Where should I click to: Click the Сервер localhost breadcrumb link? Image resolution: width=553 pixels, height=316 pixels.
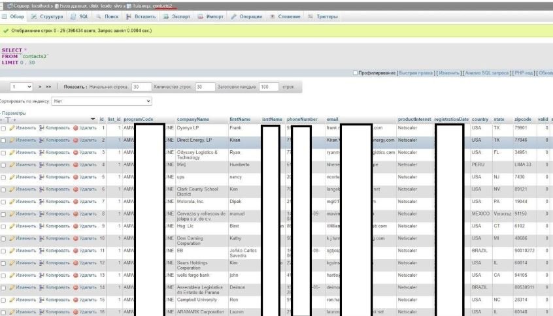click(29, 6)
